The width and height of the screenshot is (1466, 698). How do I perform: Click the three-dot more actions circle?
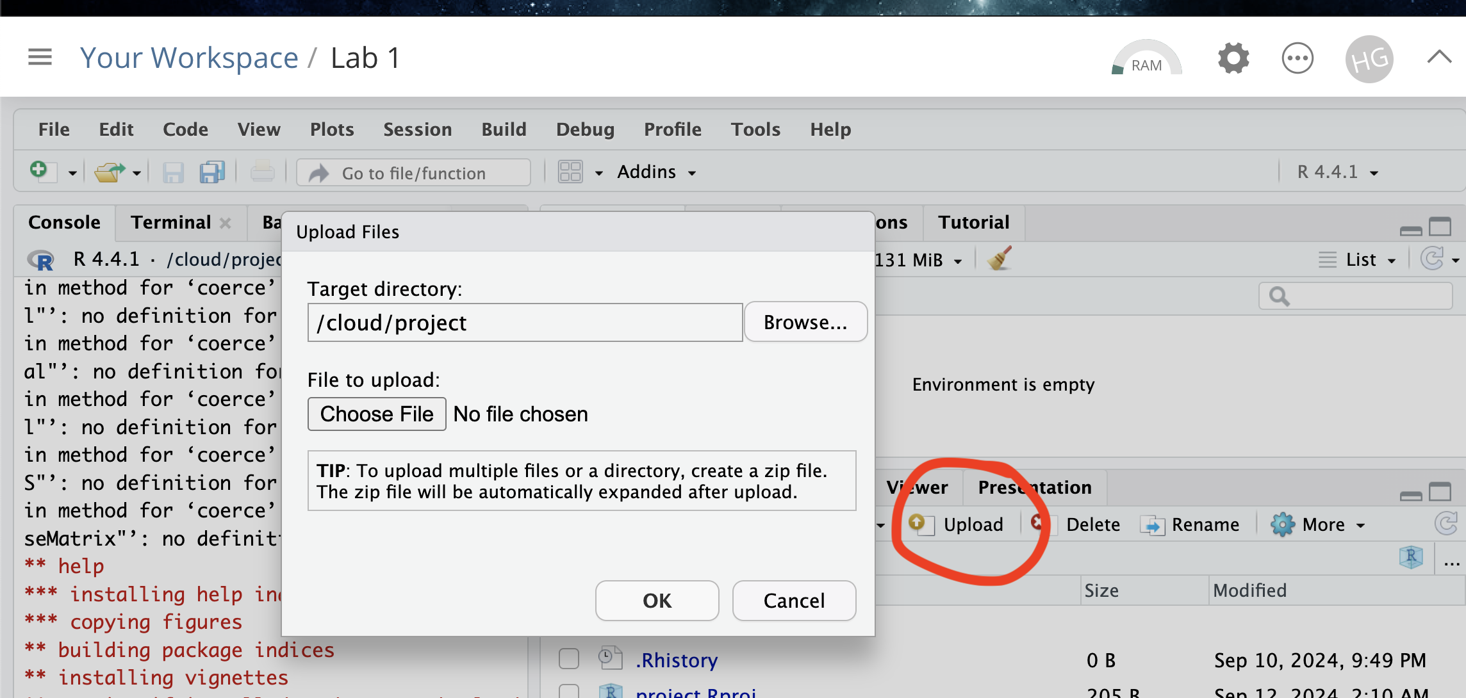(1297, 59)
